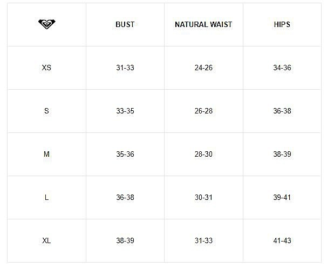Select the L waist value 30-31
Viewport: 327px width, 268px height.
click(x=203, y=197)
